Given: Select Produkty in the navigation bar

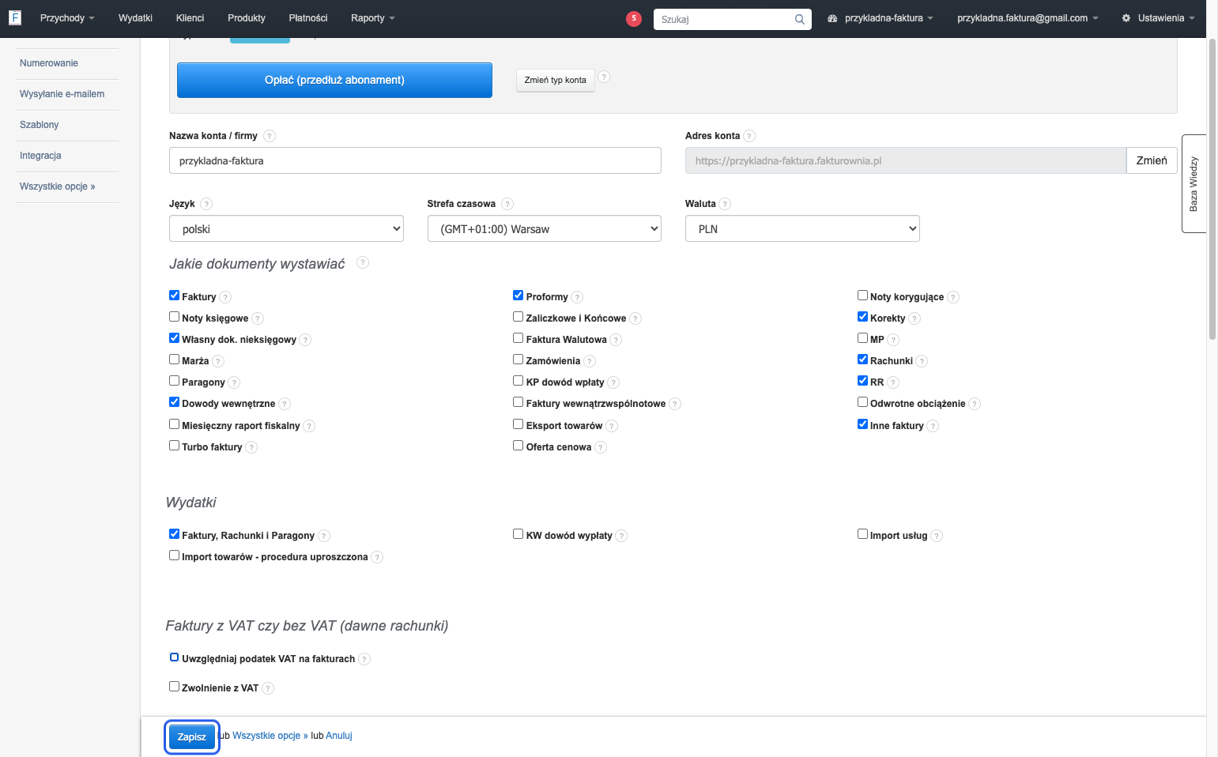Looking at the screenshot, I should point(247,18).
